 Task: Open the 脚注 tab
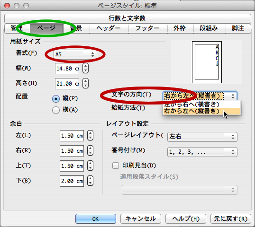point(238,28)
